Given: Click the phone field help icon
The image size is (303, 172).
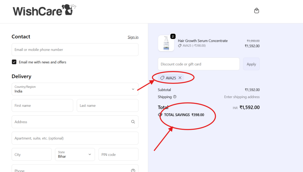Looking at the screenshot, I should [133, 171].
